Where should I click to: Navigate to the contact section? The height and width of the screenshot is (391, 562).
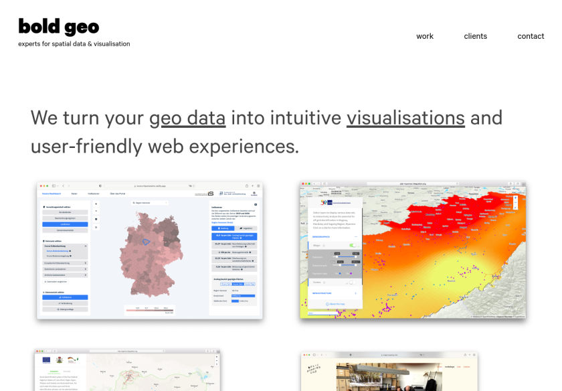(531, 36)
